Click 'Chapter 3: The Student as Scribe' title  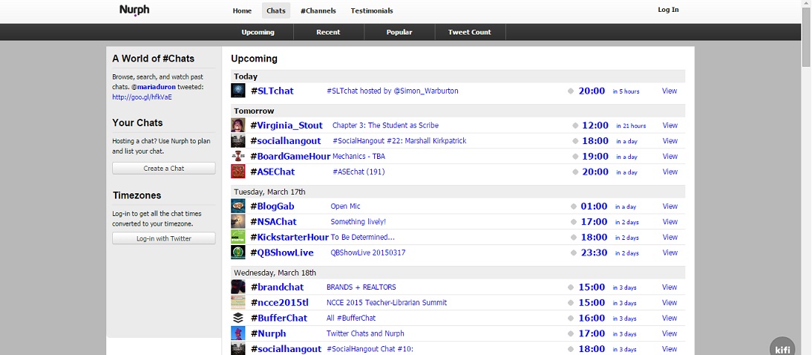coord(385,125)
